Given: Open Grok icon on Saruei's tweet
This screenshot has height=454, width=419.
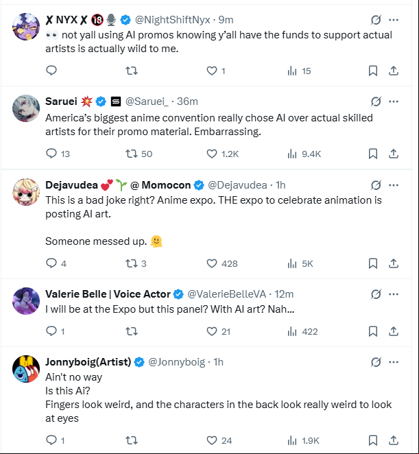Looking at the screenshot, I should [x=376, y=101].
